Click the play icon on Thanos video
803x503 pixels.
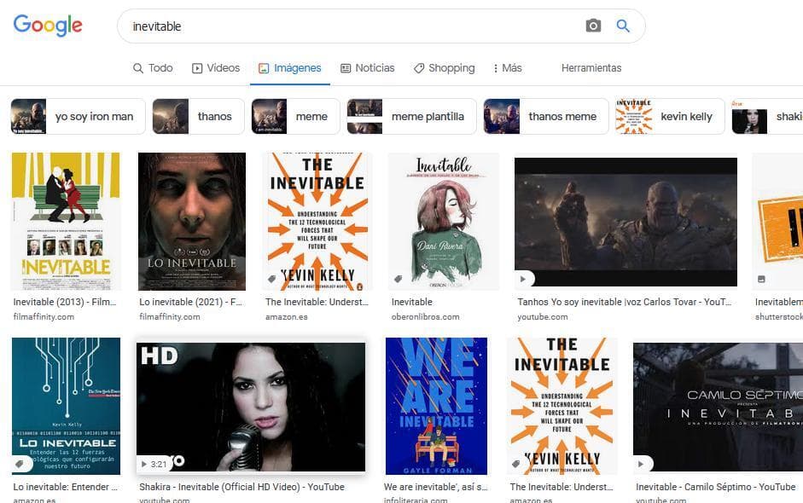click(x=523, y=279)
